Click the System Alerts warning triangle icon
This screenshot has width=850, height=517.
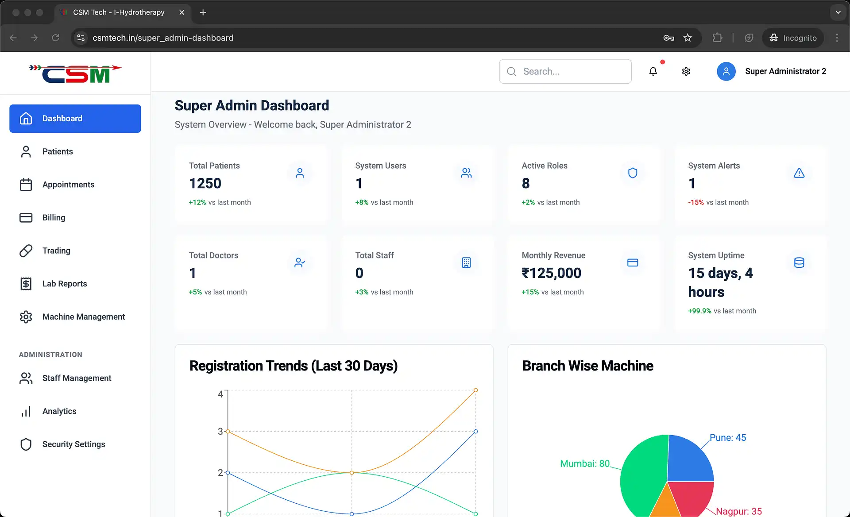point(799,173)
